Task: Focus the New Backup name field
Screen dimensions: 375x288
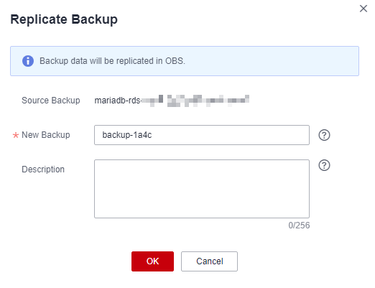Action: tap(202, 135)
